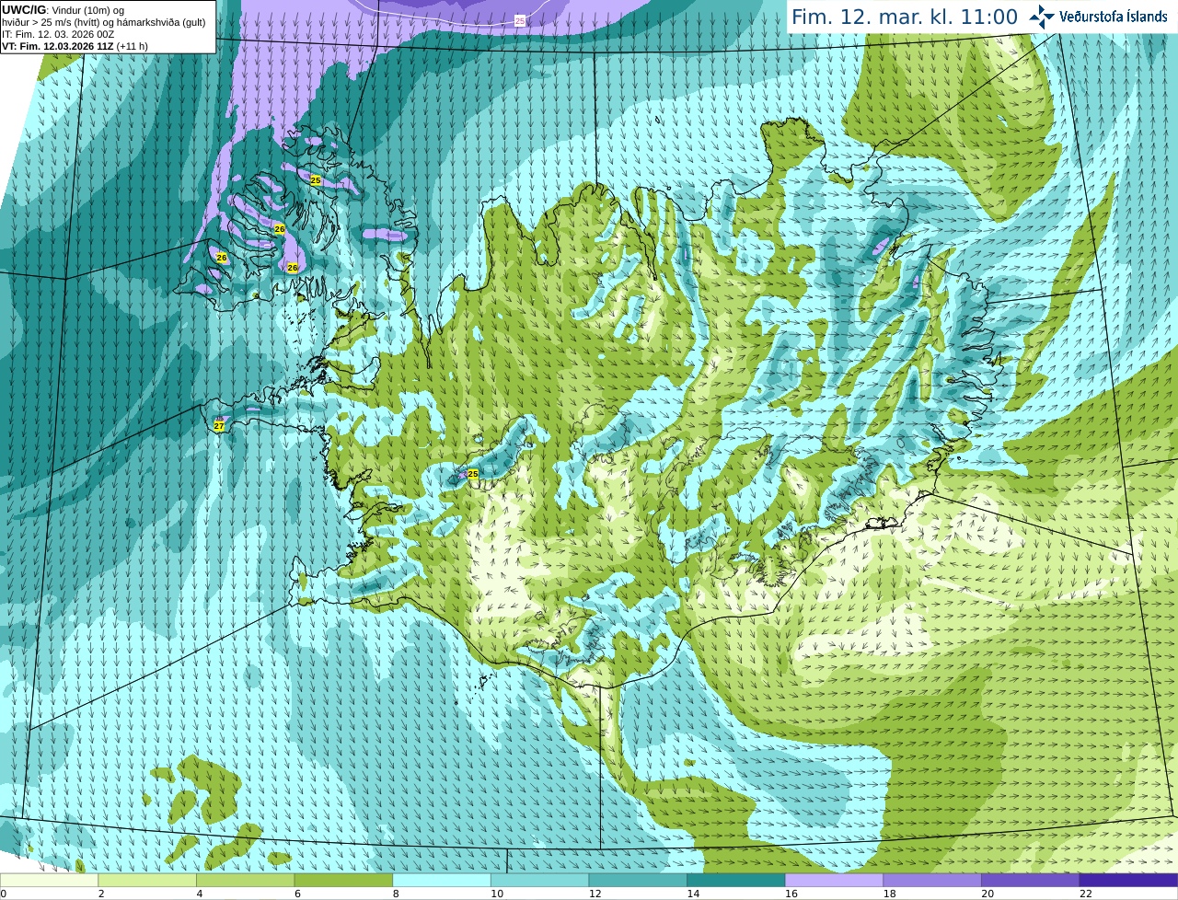Click the legend scale value '22'
1178x900 pixels.
(1086, 894)
